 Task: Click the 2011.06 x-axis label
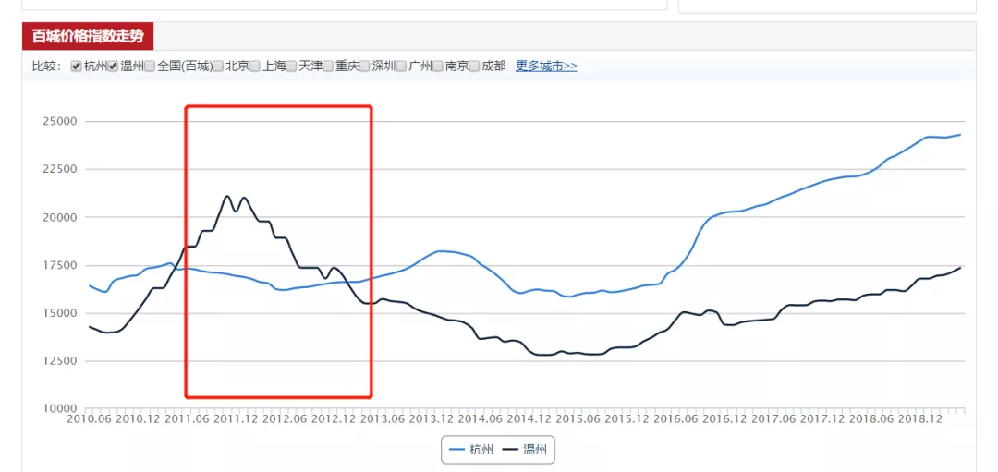click(x=187, y=420)
